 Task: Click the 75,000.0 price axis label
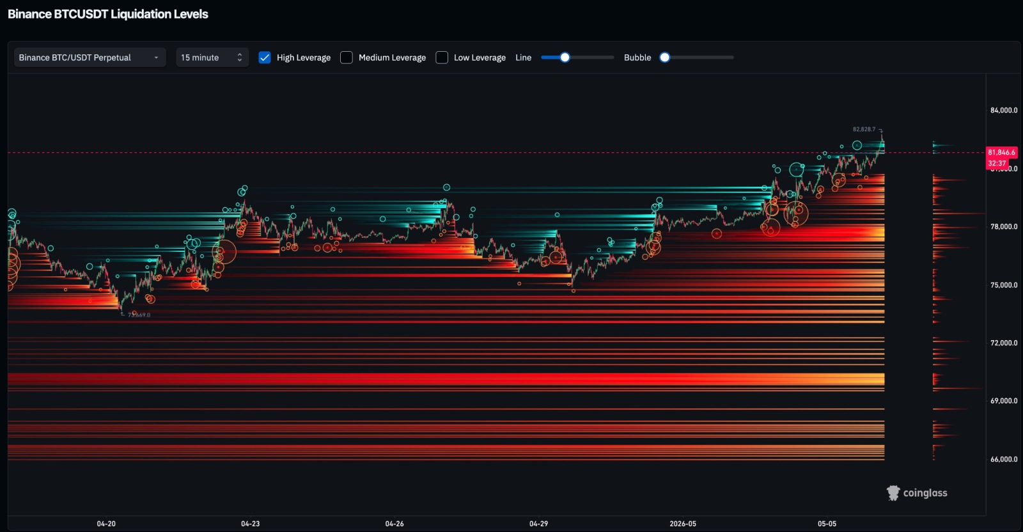(x=1004, y=285)
